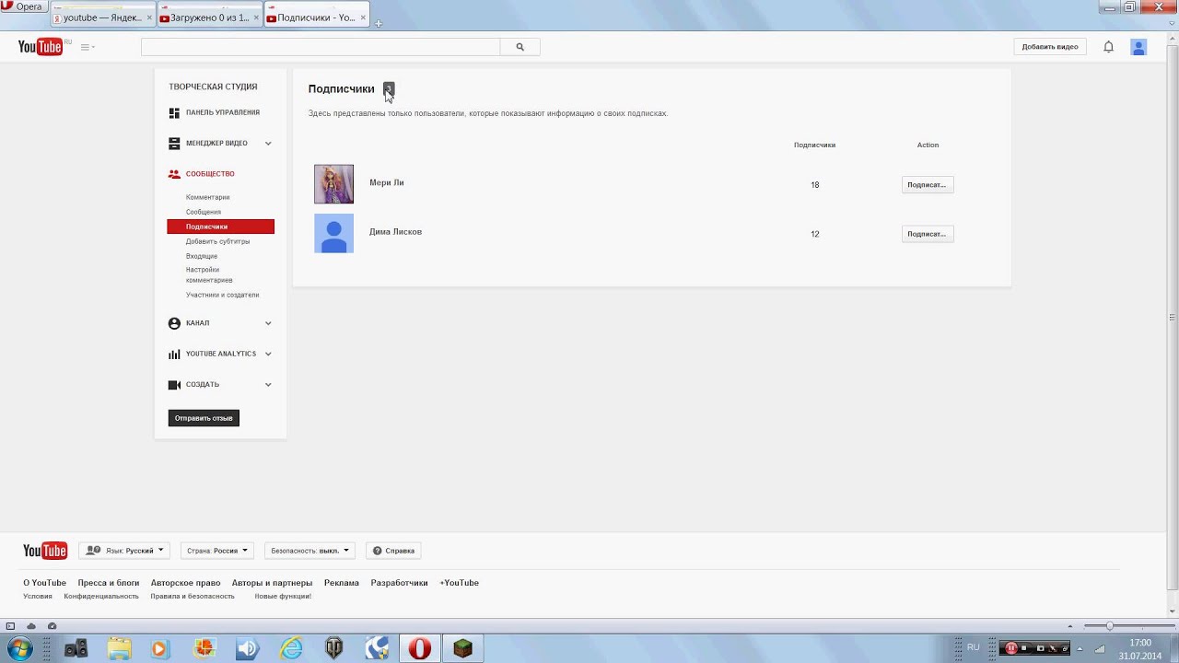Image resolution: width=1179 pixels, height=663 pixels.
Task: Click 'Добавить видео' upload button
Action: tap(1050, 47)
